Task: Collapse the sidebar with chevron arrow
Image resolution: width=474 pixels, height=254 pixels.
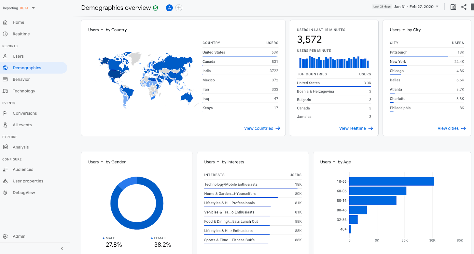Action: click(x=62, y=249)
